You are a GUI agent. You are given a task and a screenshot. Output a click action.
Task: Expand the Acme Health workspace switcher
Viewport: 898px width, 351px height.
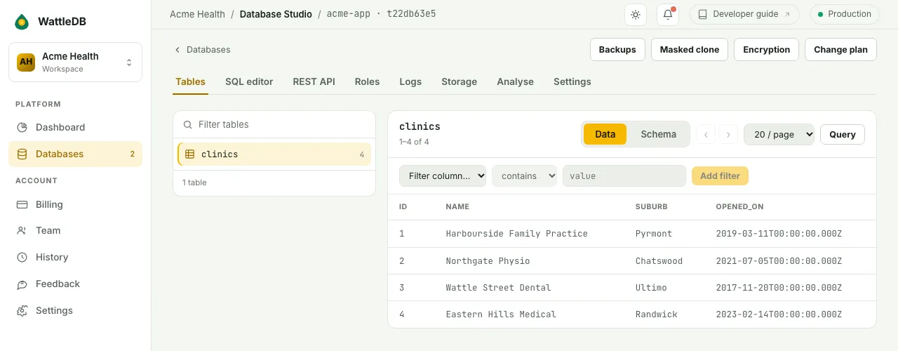[x=75, y=62]
